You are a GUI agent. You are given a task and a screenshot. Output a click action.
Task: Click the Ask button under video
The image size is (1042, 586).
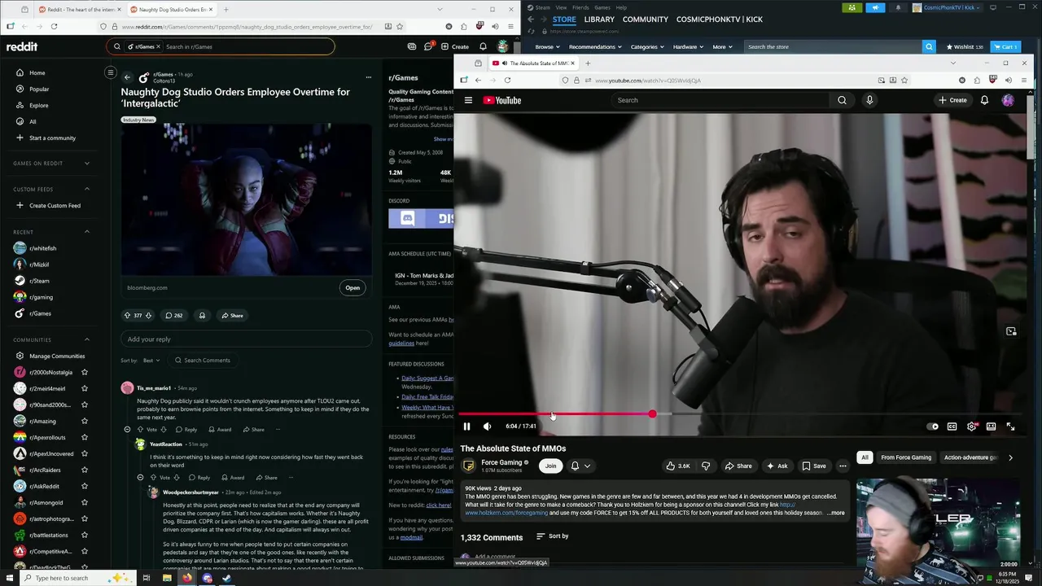pos(777,466)
